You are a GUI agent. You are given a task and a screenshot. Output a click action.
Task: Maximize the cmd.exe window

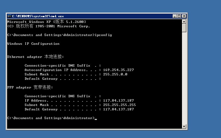click(x=179, y=16)
